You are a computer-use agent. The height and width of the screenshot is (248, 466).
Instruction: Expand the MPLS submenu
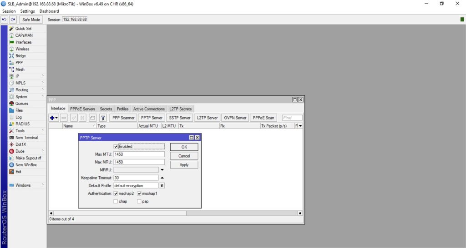click(42, 83)
